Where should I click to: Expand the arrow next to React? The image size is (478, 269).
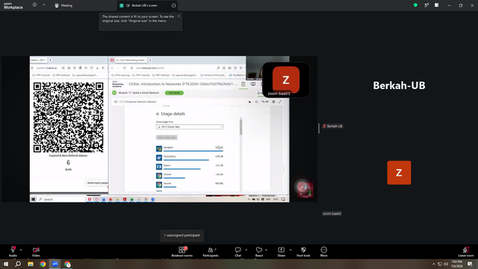(x=266, y=250)
